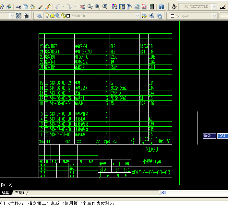Click the YHSOLID layer color swatch
Viewport: 228px width, 209px height.
(68, 16)
